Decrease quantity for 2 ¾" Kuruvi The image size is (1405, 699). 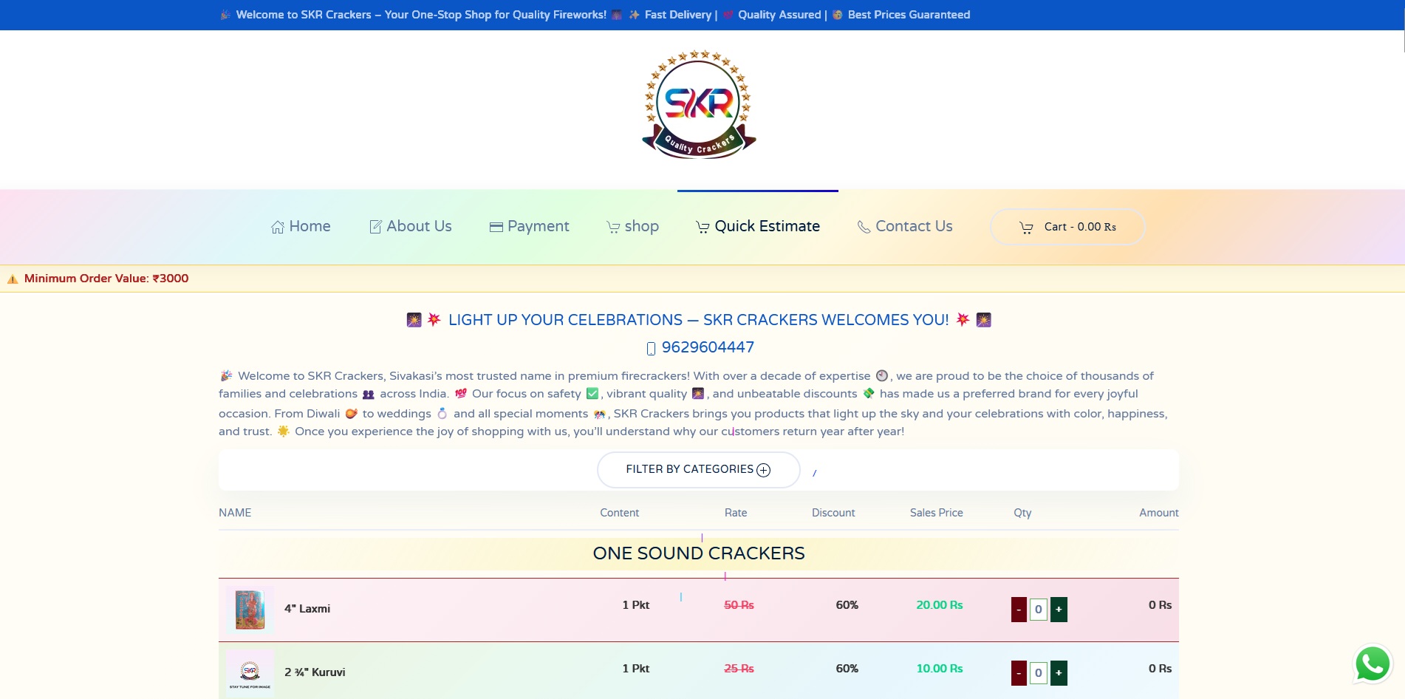(1019, 673)
